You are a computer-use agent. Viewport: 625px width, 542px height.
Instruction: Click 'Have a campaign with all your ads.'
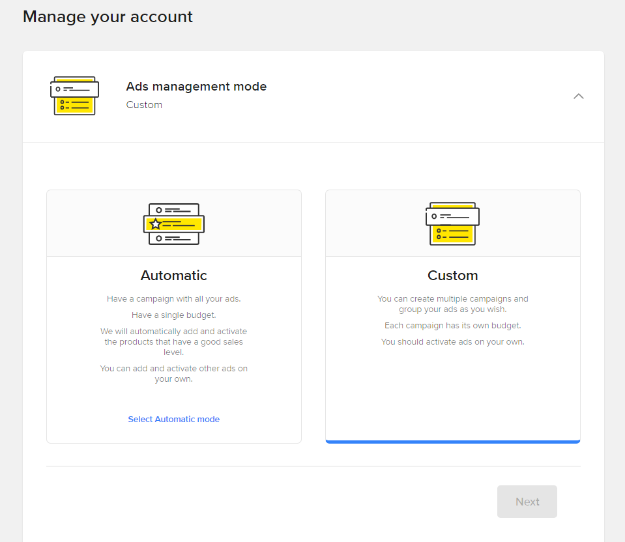click(x=173, y=299)
